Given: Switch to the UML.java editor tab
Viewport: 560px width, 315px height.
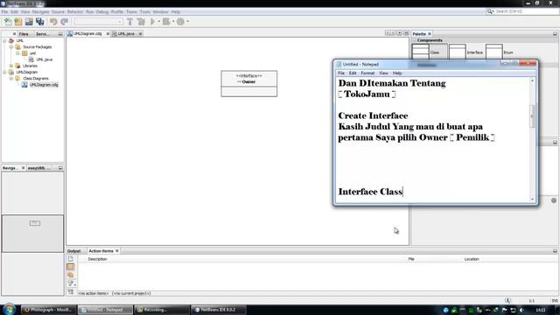Looking at the screenshot, I should (126, 33).
